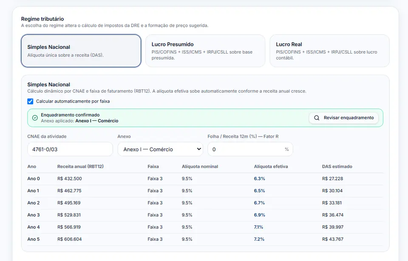Click the Fator R percentage input
Viewport: 408px width, 261px height.
[x=250, y=149]
